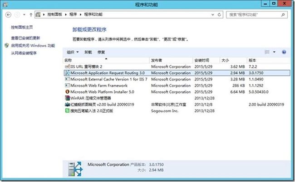Change the view layout icon
The image size is (295, 182).
pos(267,52)
